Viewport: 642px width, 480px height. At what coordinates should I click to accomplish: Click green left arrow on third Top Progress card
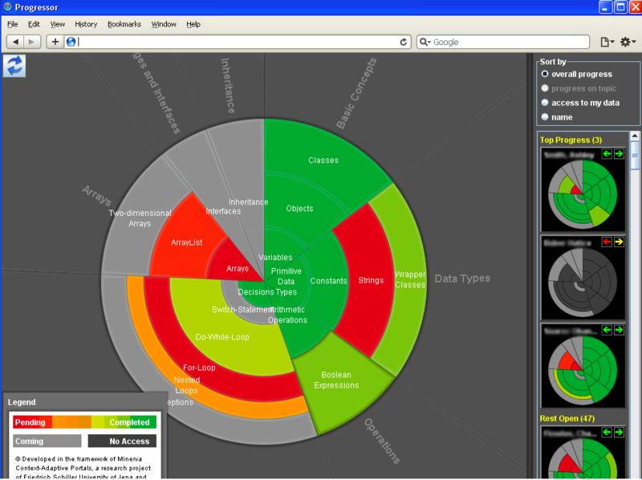coord(607,330)
